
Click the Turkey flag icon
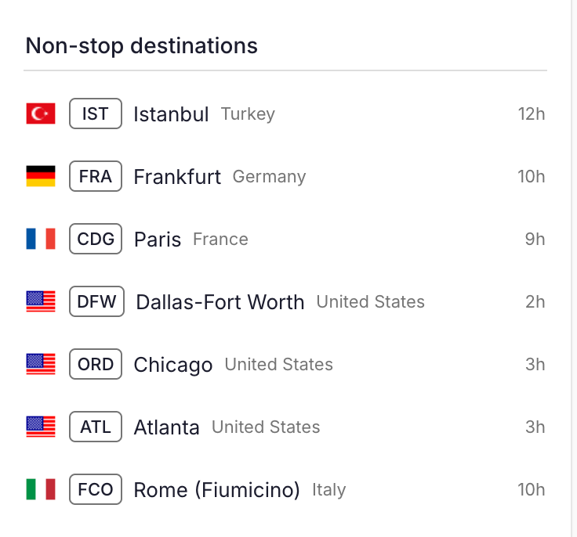[x=41, y=114]
